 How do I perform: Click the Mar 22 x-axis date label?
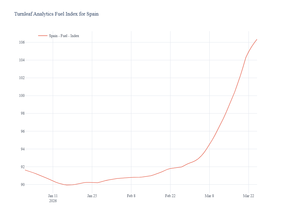coord(249,196)
